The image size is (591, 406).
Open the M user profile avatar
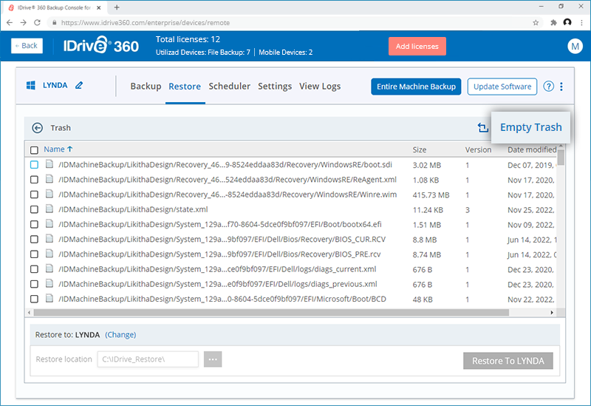click(575, 46)
